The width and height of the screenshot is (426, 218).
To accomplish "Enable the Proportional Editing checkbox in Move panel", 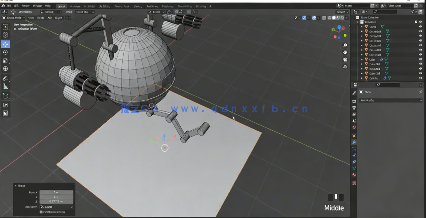I will pyautogui.click(x=41, y=212).
